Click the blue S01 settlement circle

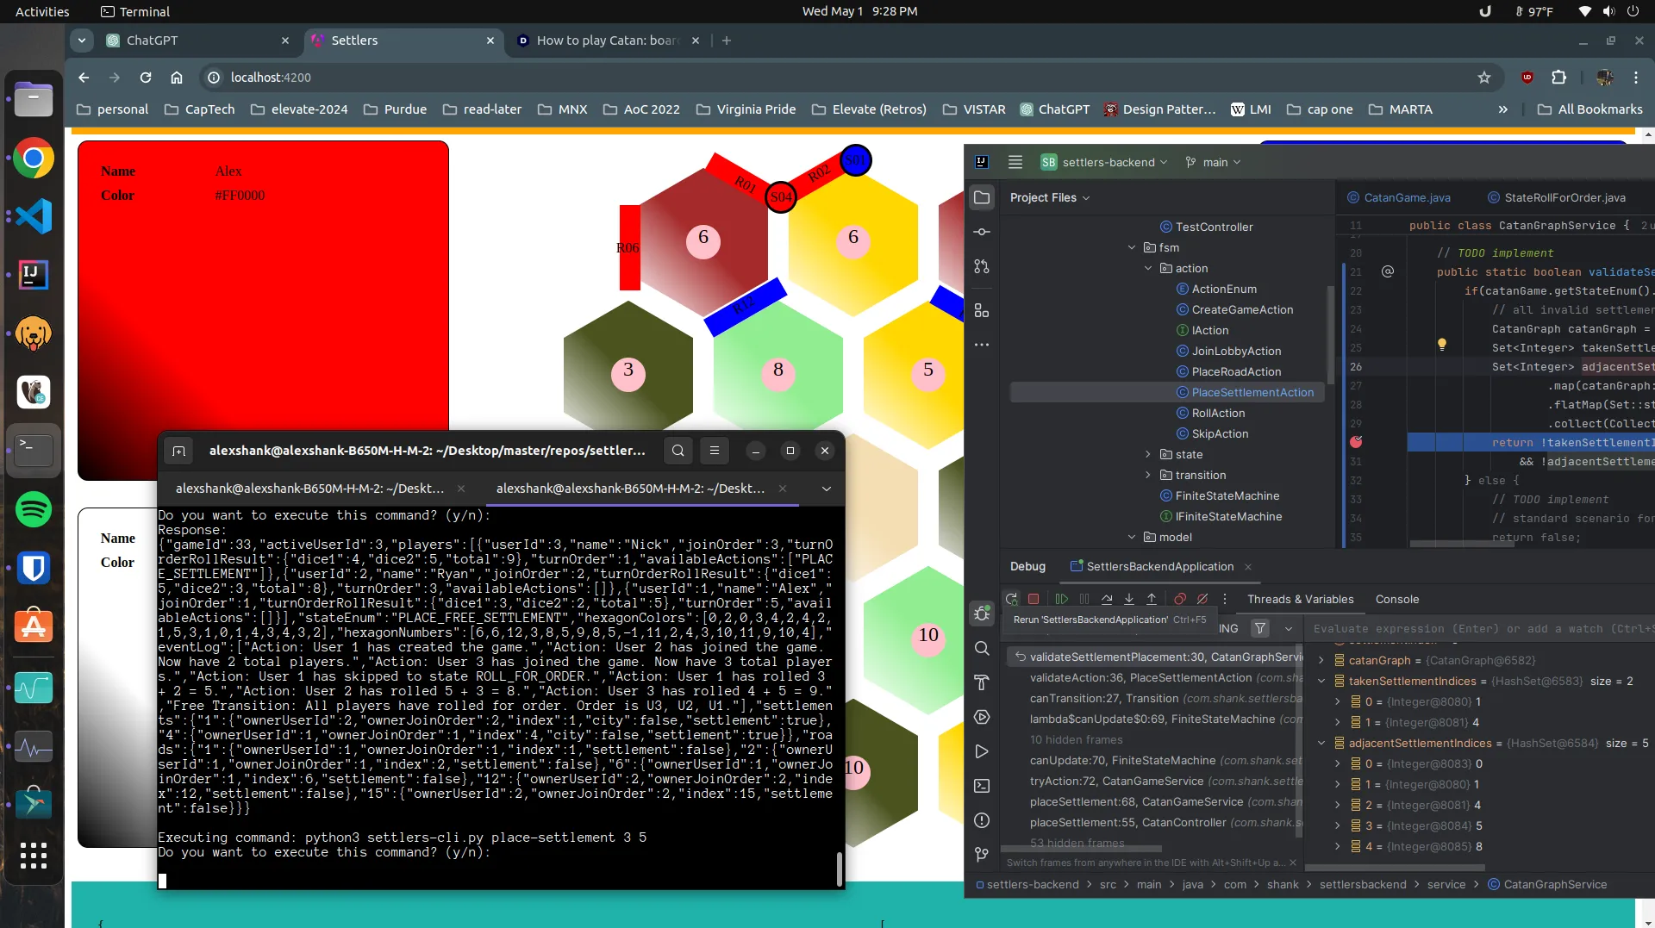coord(855,160)
